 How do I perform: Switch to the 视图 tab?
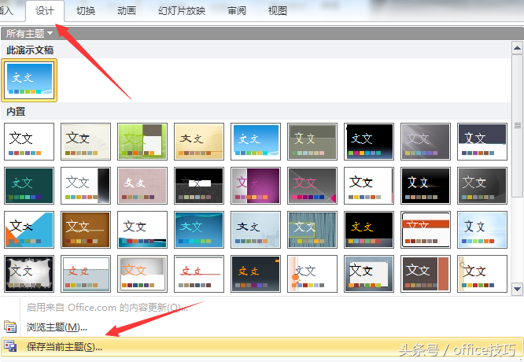click(278, 11)
